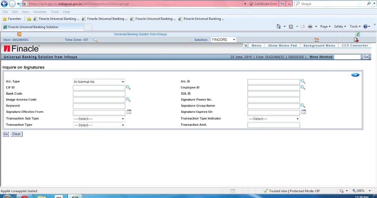Click the browser Forward button
Image resolution: width=377 pixels, height=198 pixels.
pos(12,4)
